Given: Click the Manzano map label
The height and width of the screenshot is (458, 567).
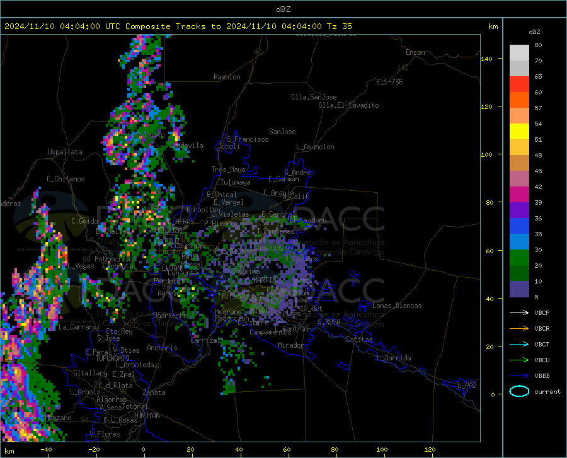Looking at the screenshot, I should 59,418.
